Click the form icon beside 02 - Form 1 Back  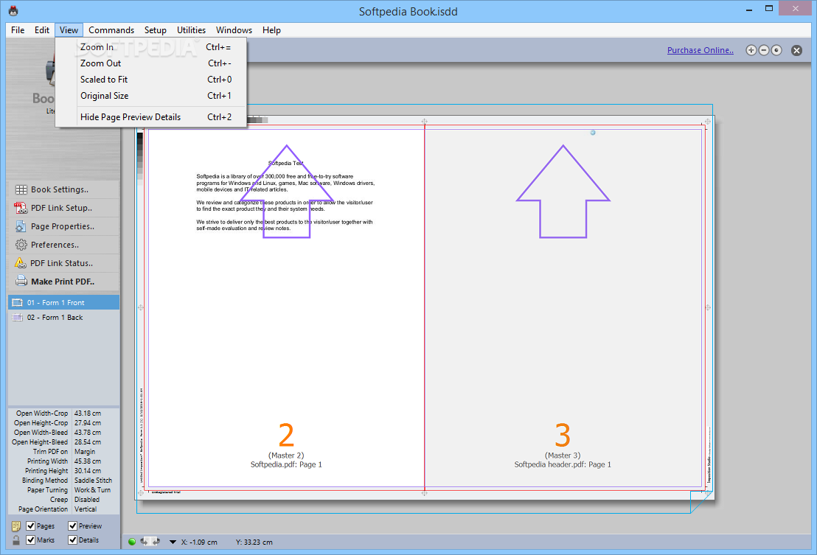click(17, 318)
